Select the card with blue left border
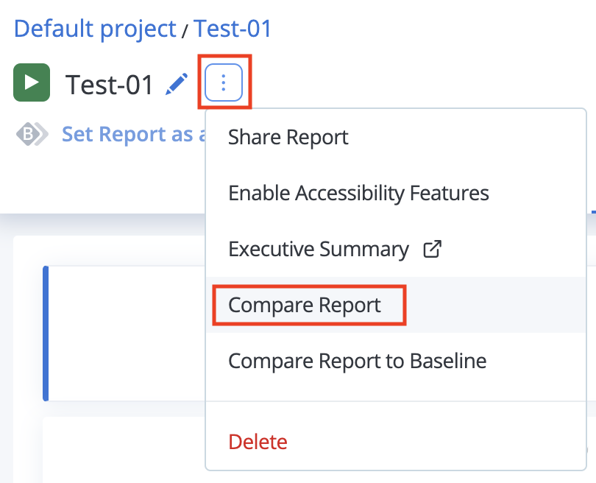Image resolution: width=596 pixels, height=483 pixels. click(124, 334)
